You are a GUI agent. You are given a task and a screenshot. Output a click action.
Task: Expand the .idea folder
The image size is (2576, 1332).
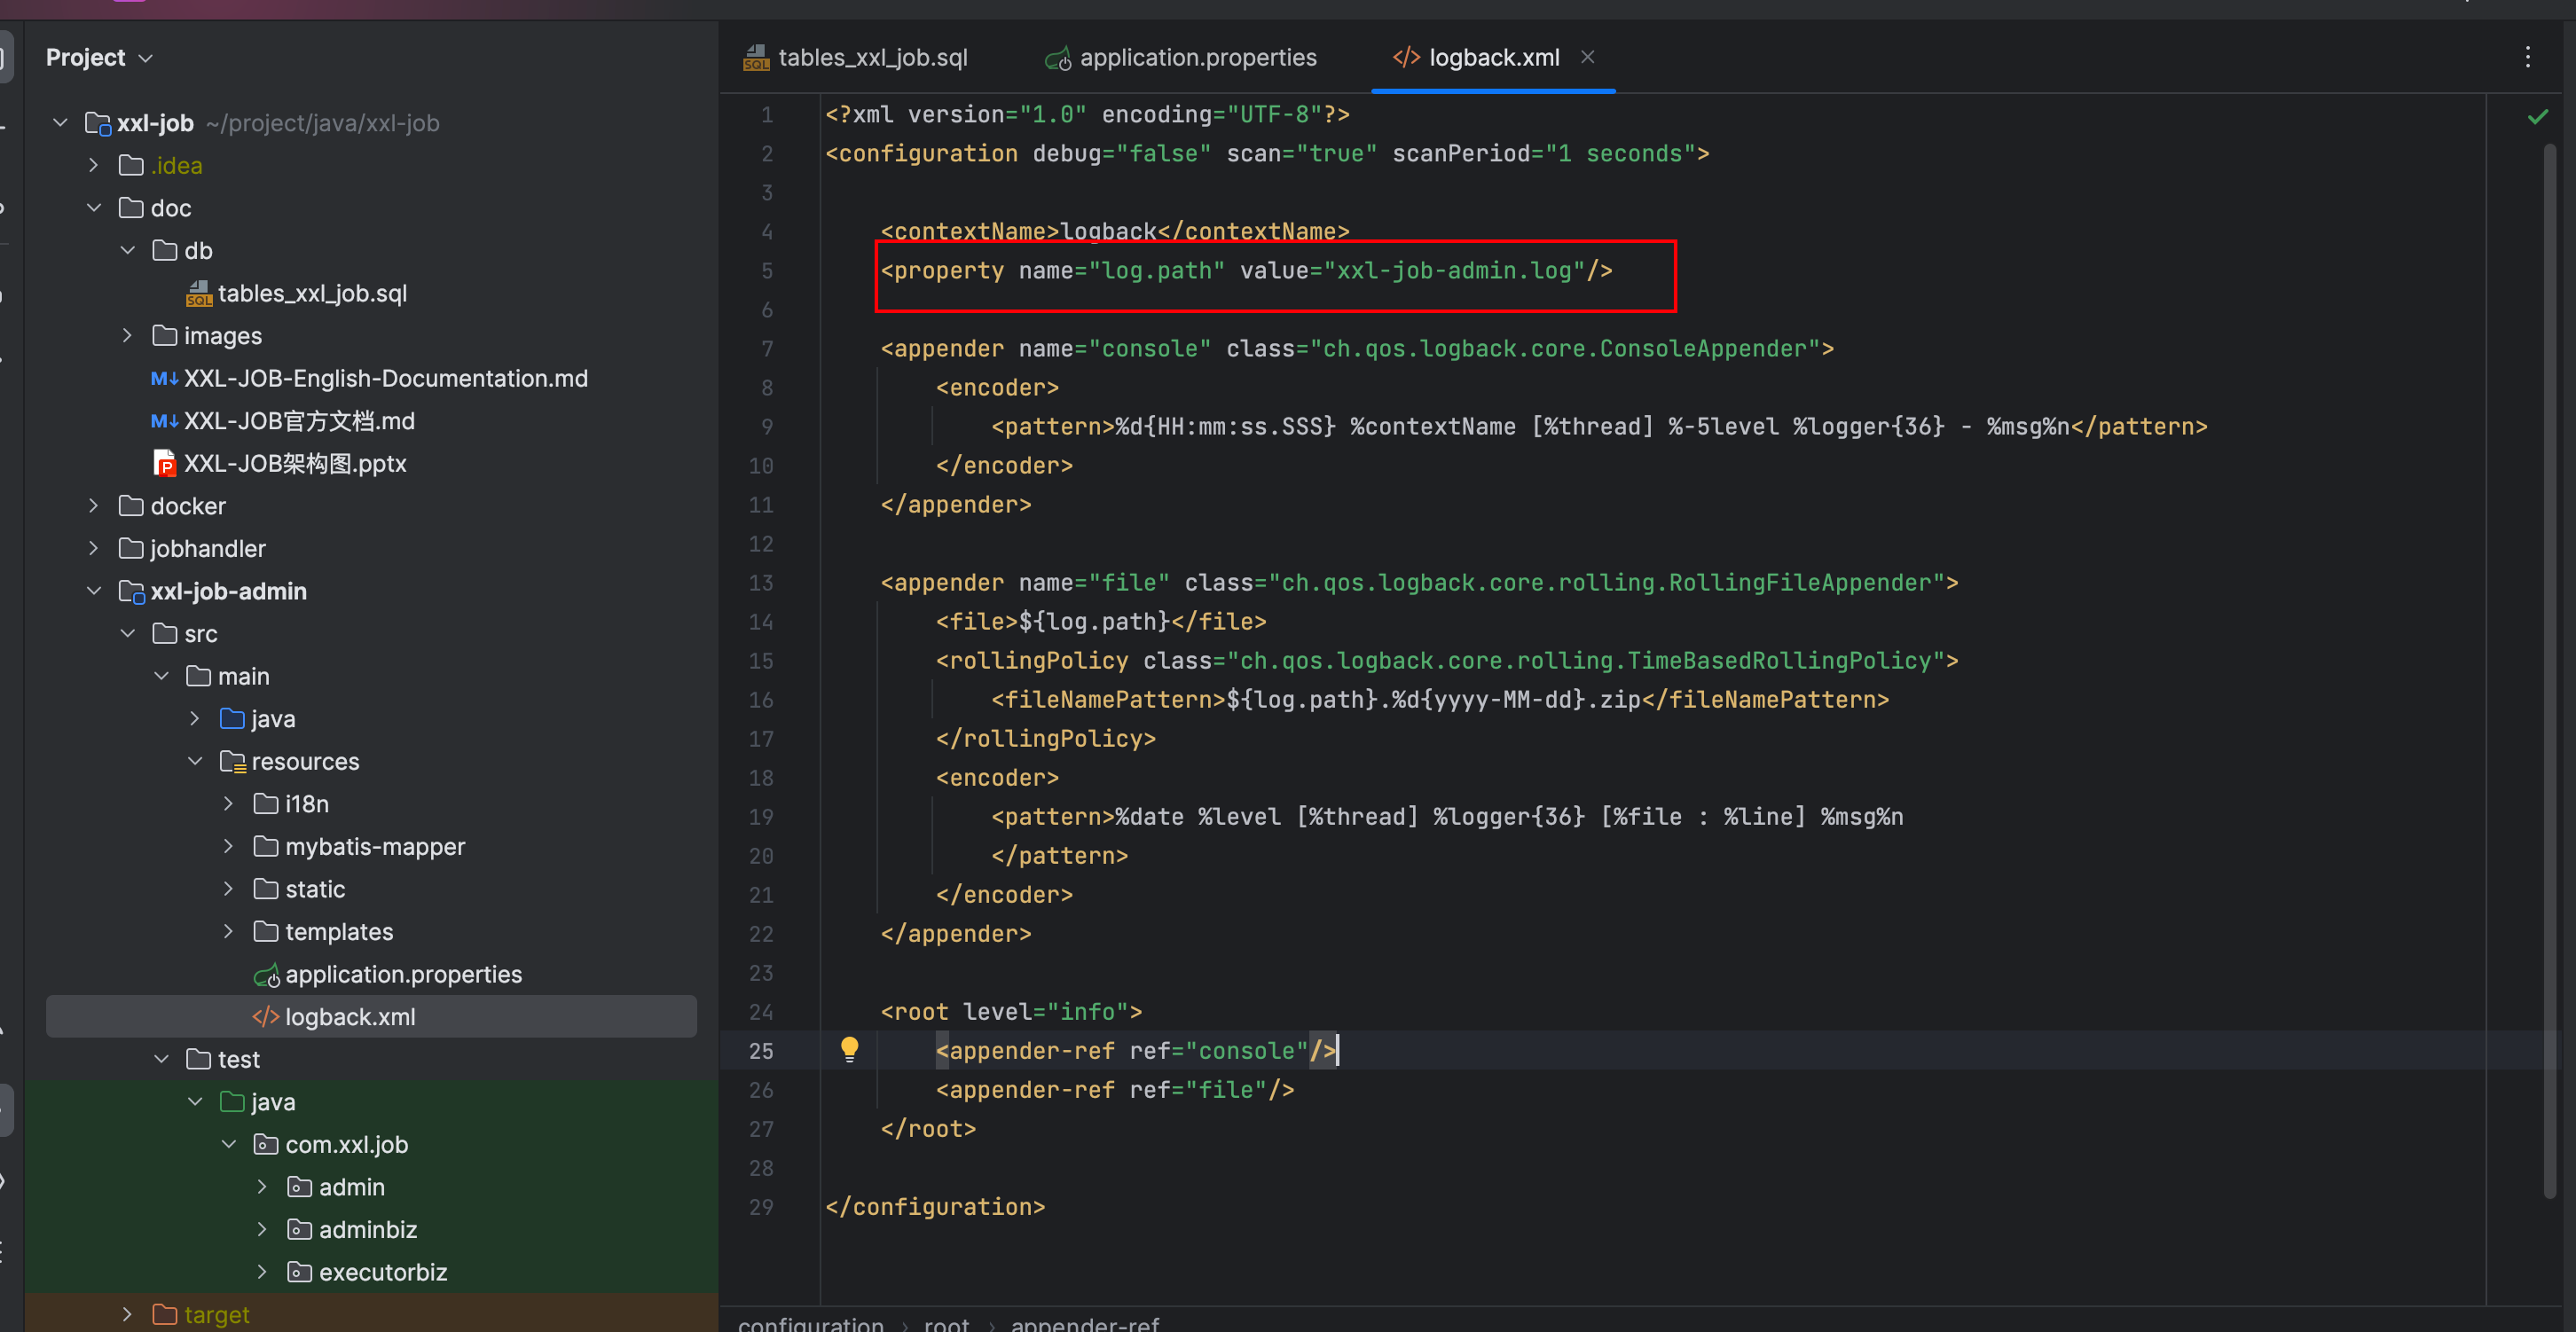(94, 165)
